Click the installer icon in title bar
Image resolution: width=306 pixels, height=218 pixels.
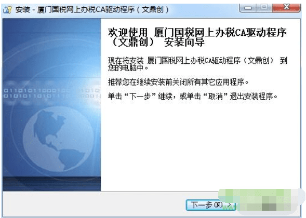(x=8, y=9)
